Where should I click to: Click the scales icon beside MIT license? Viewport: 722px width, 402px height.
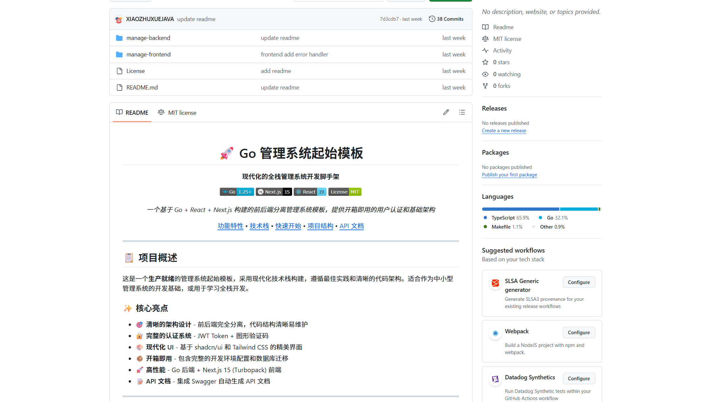pos(485,39)
